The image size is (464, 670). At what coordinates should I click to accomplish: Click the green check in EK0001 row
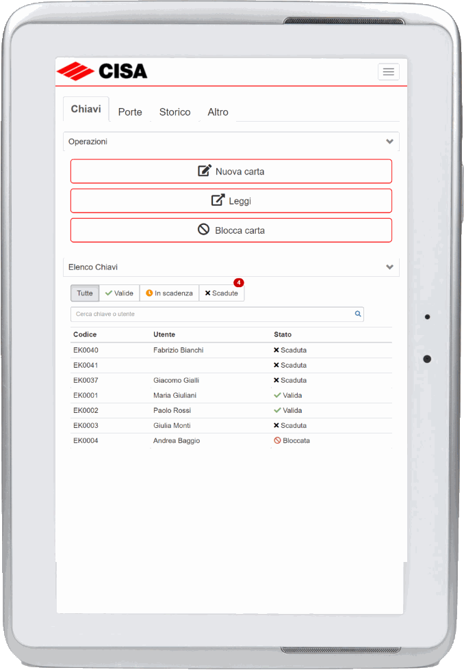coord(277,395)
